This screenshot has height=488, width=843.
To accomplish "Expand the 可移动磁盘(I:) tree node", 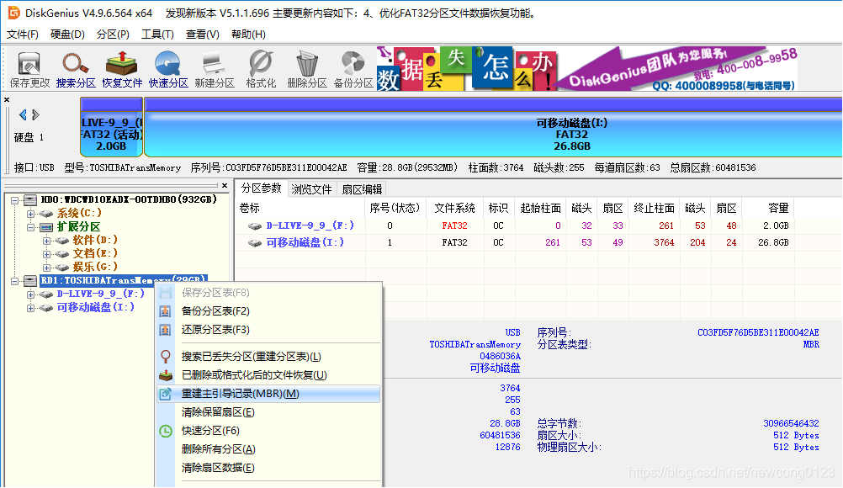I will pos(30,307).
